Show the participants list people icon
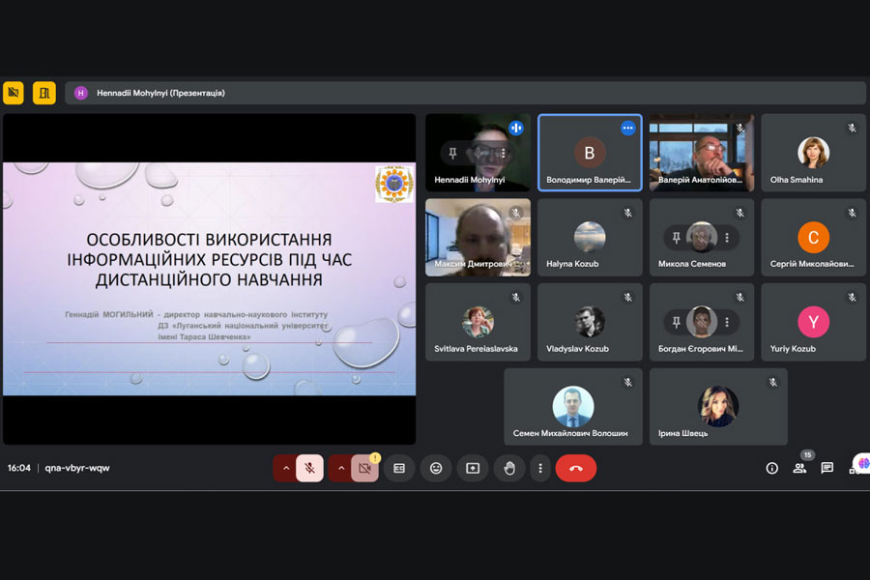Screen dimensions: 870x580 coord(799,468)
